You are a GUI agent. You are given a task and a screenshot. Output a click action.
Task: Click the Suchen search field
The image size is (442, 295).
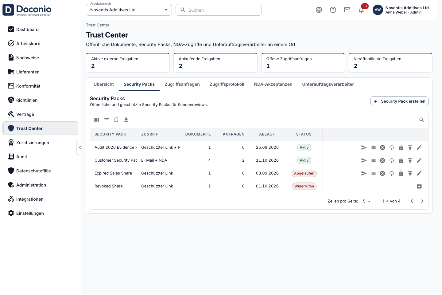click(x=219, y=10)
